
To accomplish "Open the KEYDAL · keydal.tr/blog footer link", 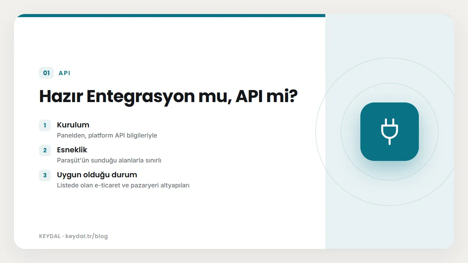I will (x=73, y=236).
